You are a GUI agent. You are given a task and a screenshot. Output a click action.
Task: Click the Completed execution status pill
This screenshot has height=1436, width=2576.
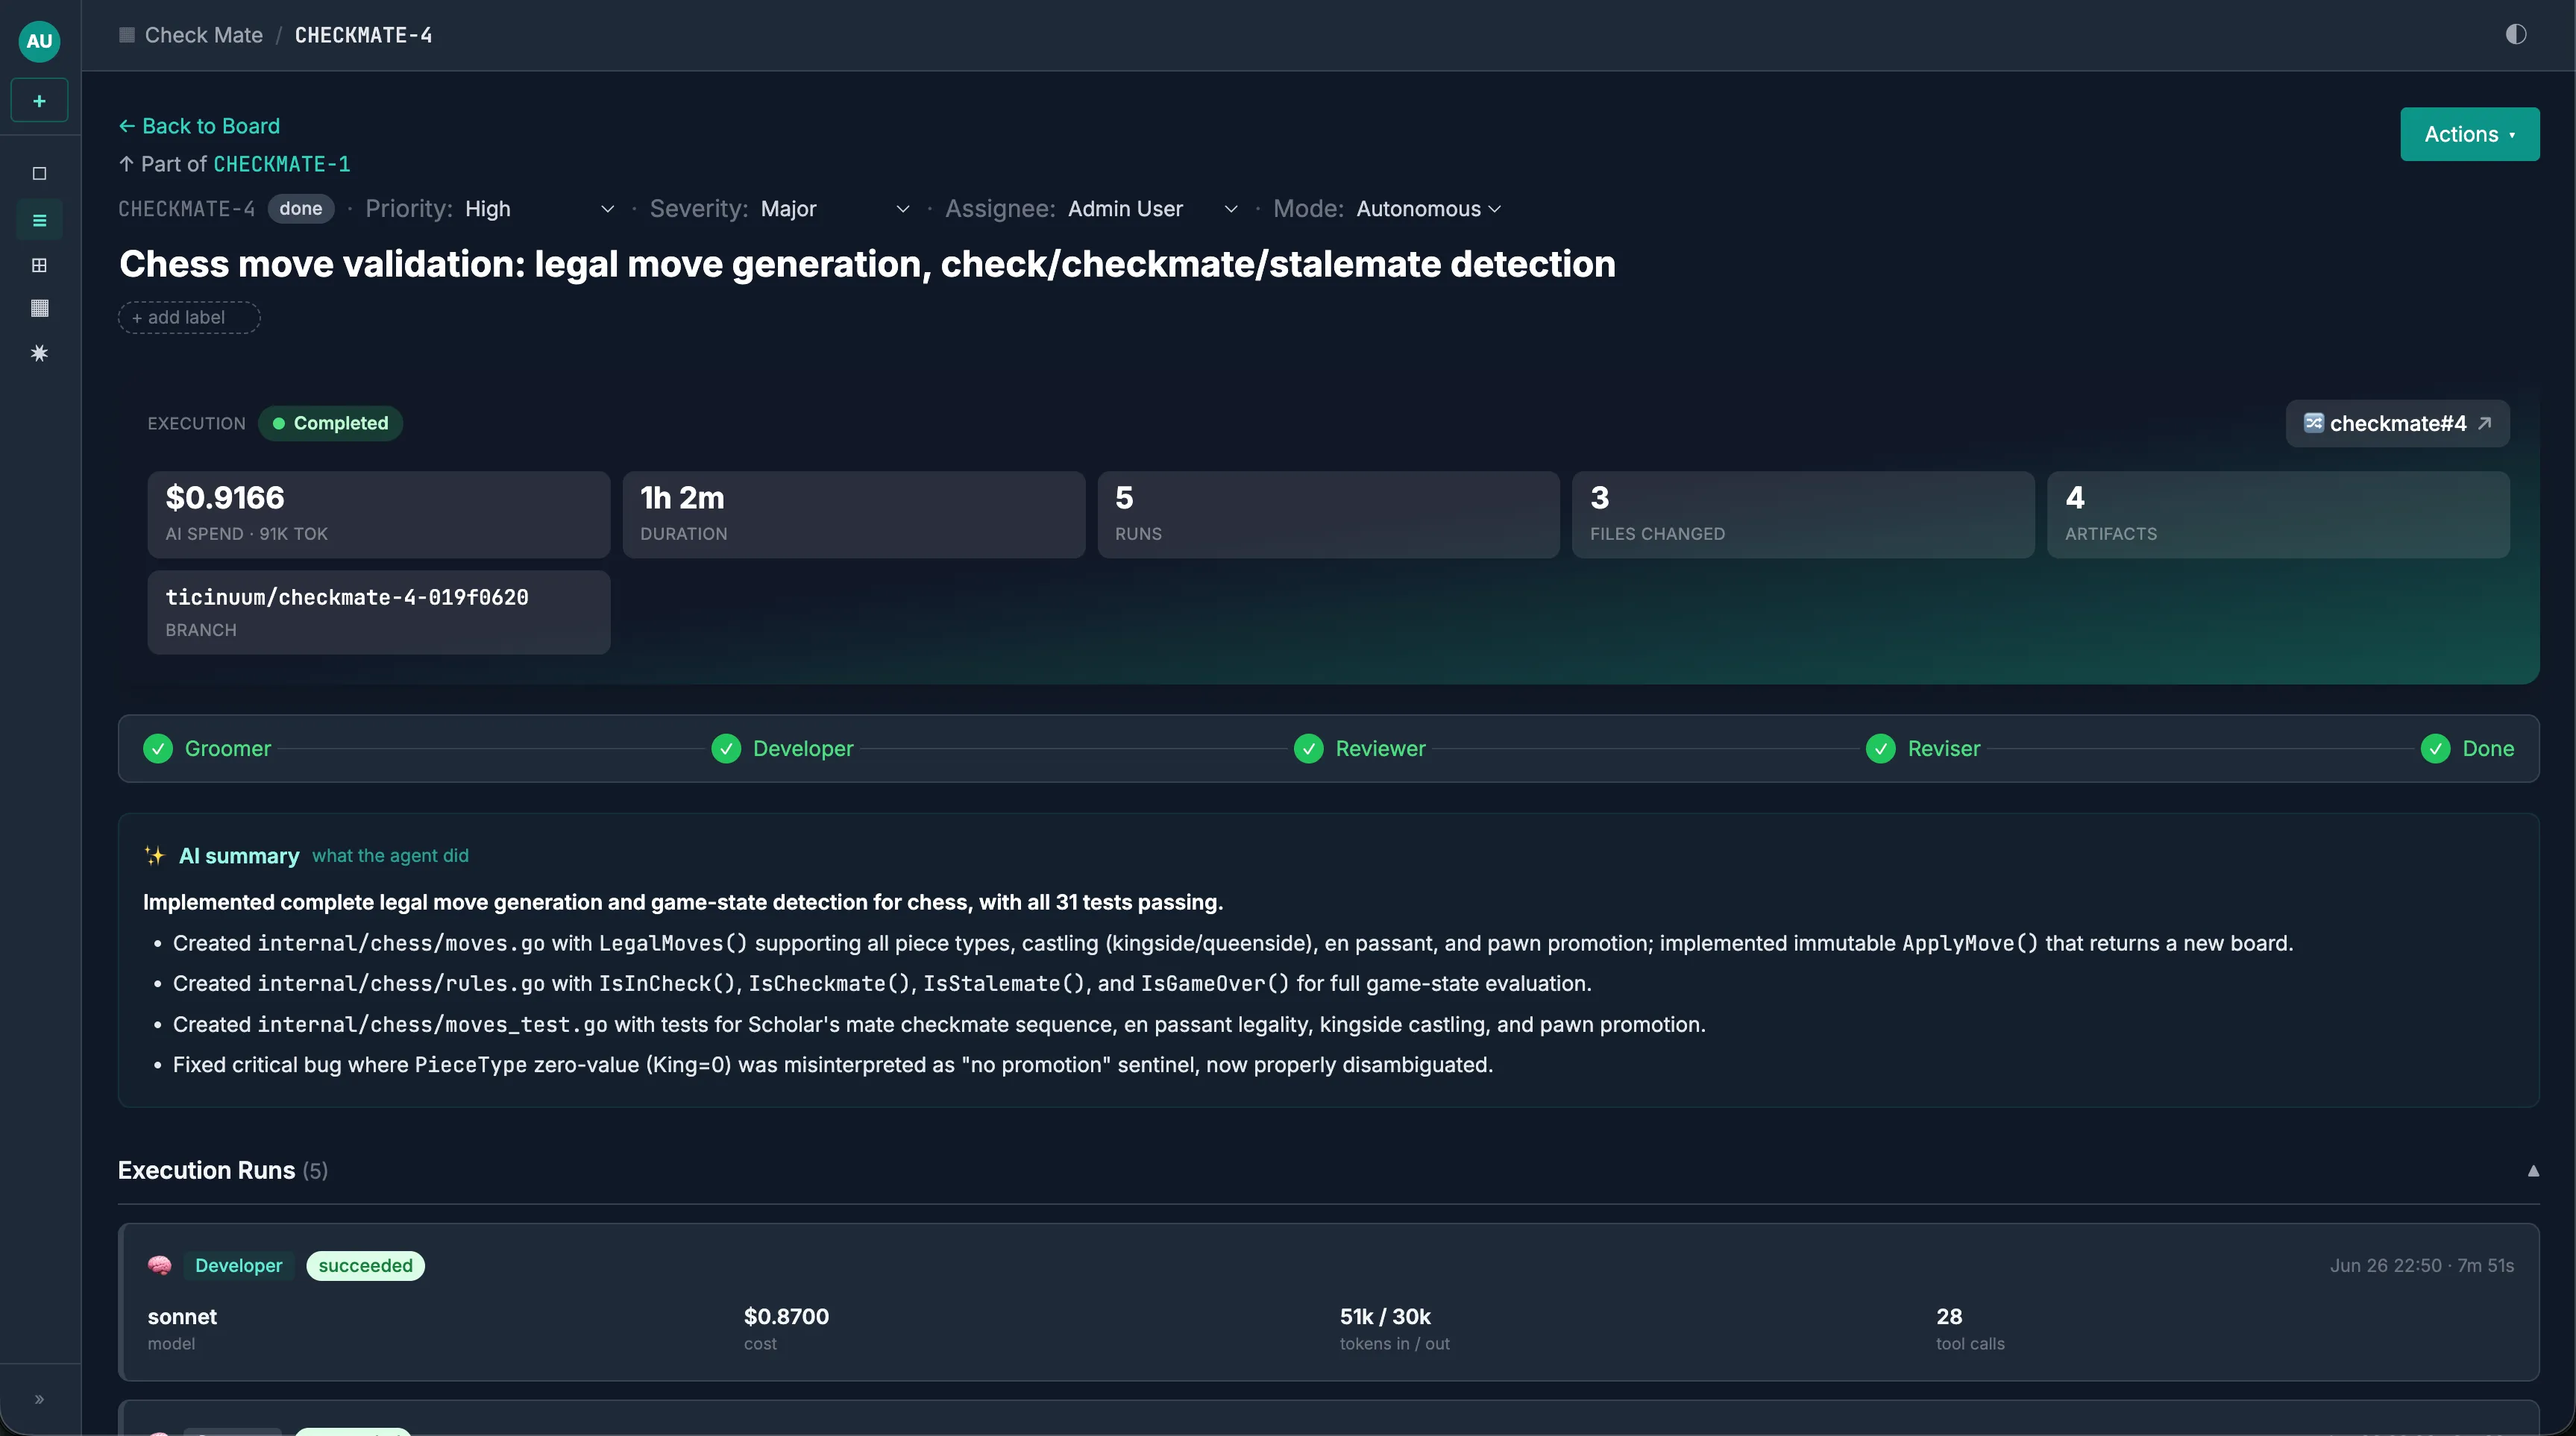330,423
